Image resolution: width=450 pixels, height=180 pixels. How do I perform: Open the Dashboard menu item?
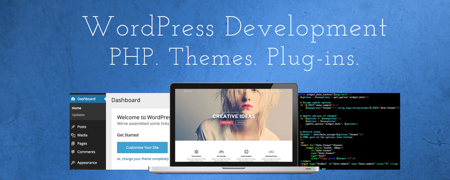pyautogui.click(x=88, y=99)
